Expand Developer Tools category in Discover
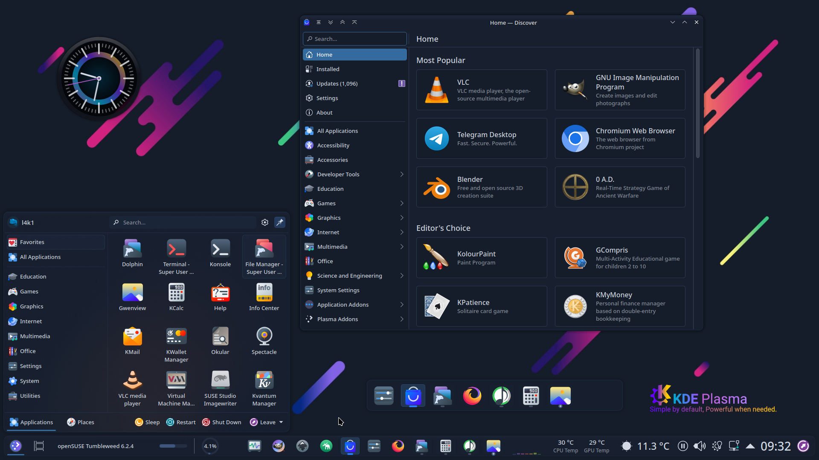The height and width of the screenshot is (460, 819). click(401, 174)
